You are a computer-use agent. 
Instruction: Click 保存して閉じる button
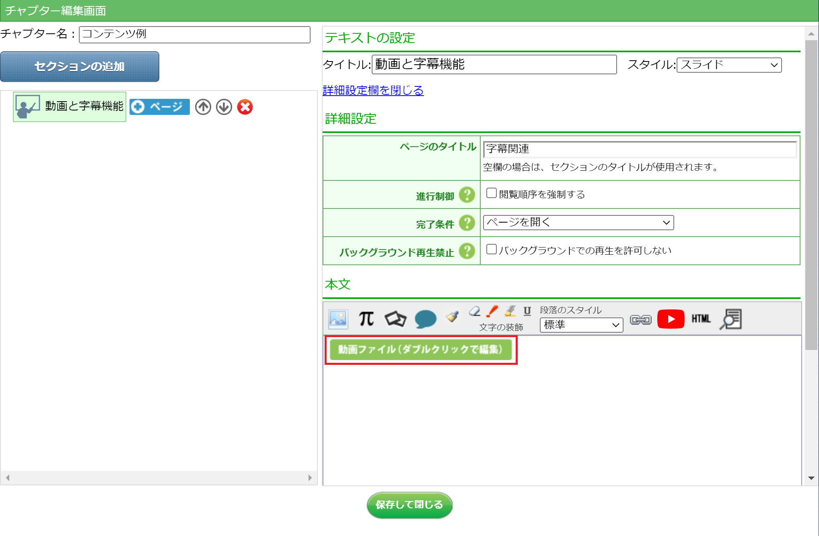(409, 505)
